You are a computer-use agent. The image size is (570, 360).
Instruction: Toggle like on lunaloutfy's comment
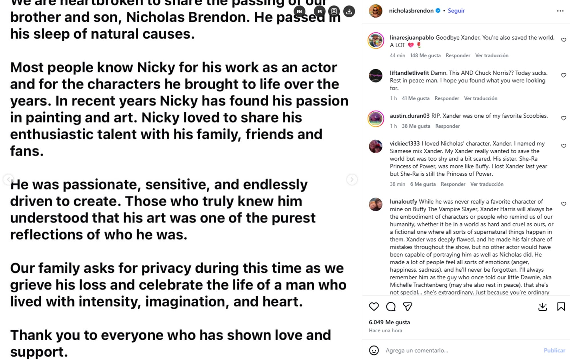coord(563,204)
